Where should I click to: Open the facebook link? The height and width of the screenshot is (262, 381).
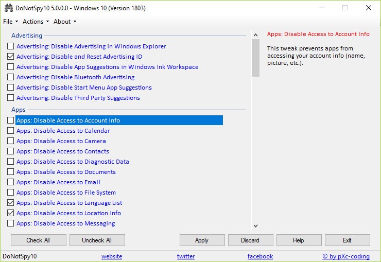tap(260, 256)
